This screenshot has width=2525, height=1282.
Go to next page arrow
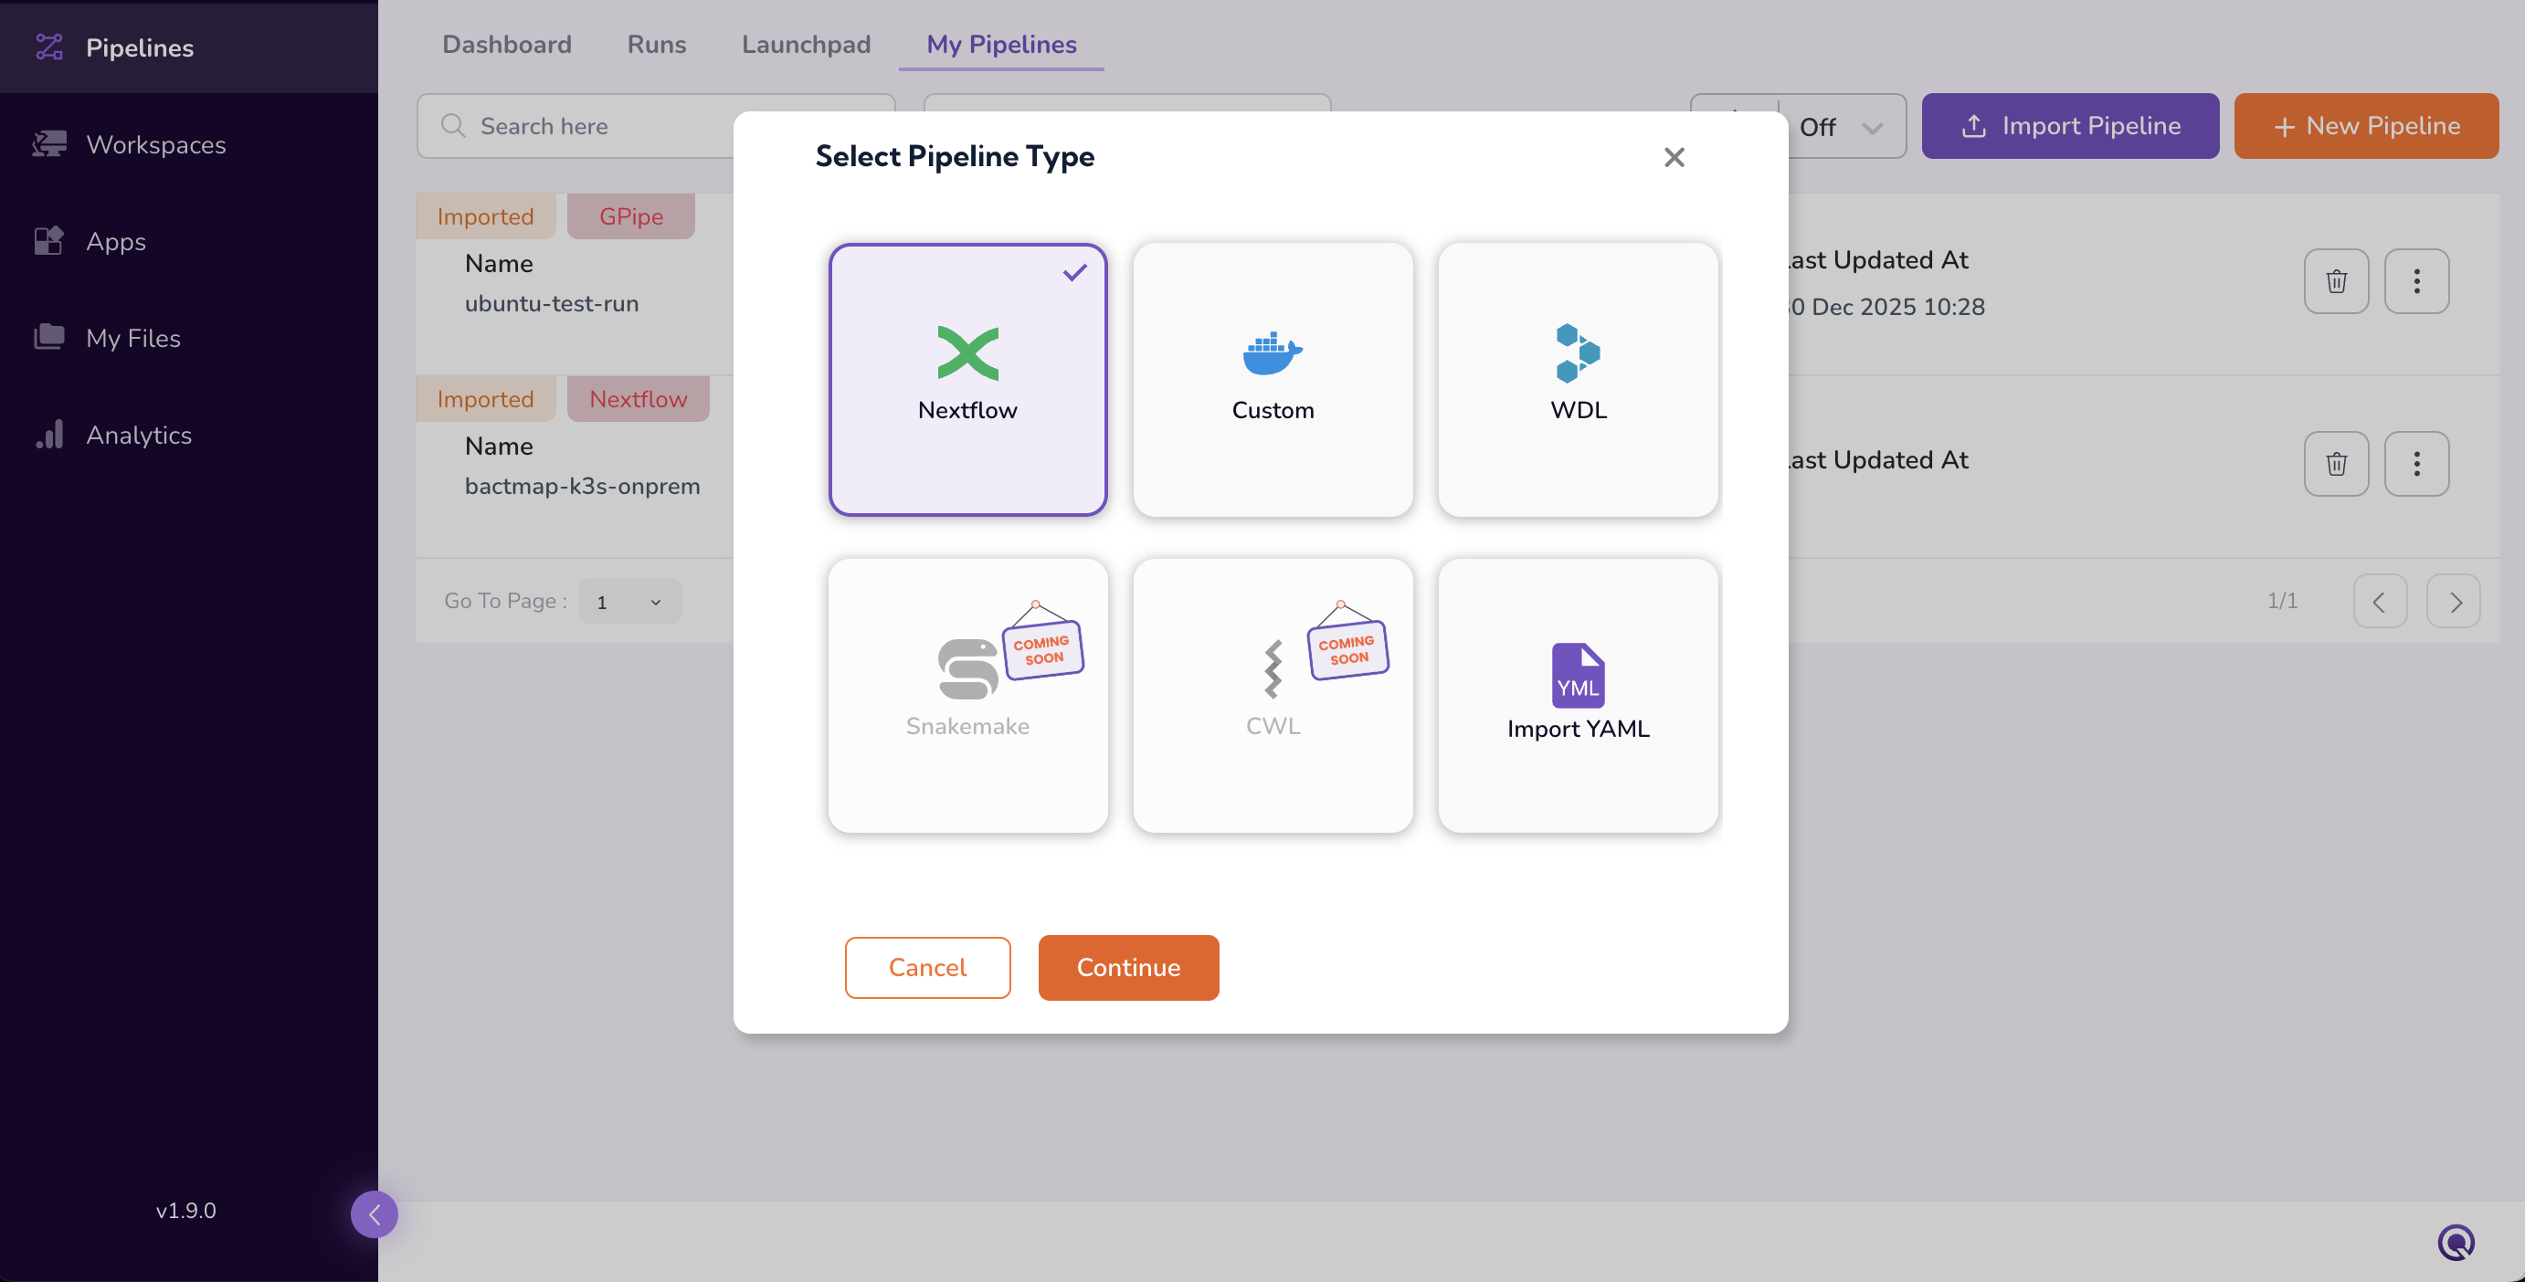pos(2453,602)
